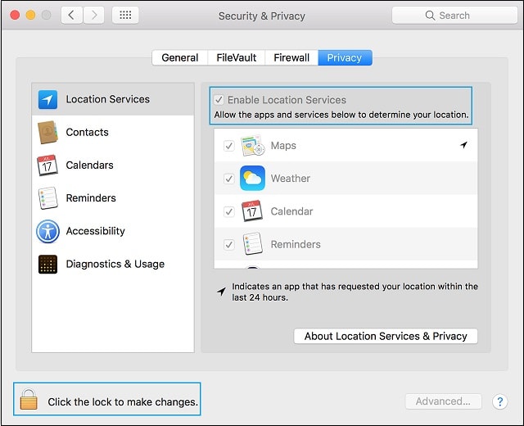Click the padlock icon to unlock settings
The width and height of the screenshot is (524, 426).
(x=29, y=400)
